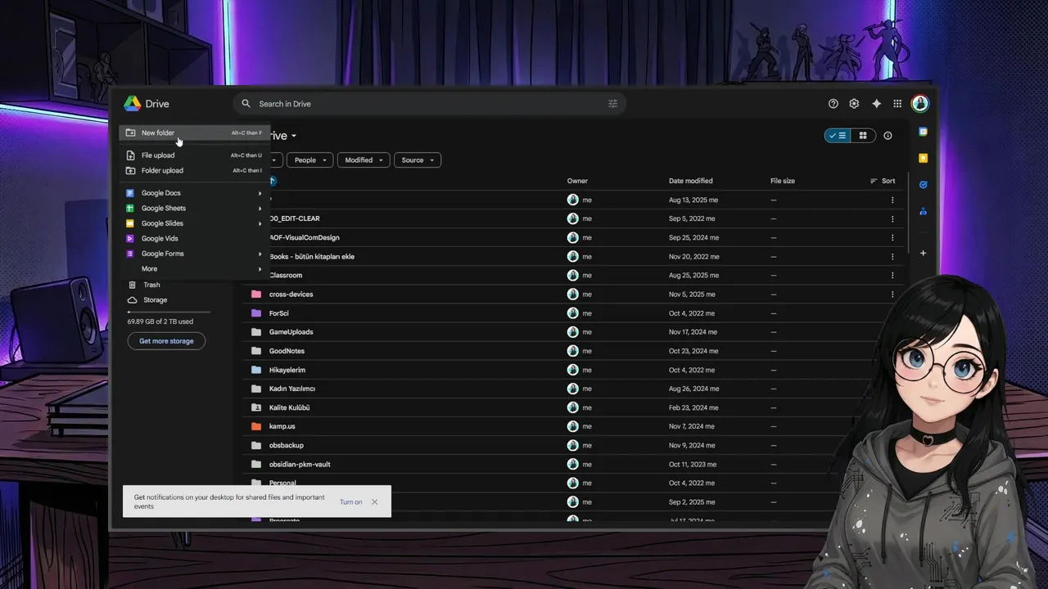
Task: Open the People filter dropdown
Action: pyautogui.click(x=310, y=160)
